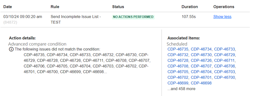The image size is (255, 96).
Task: Open associated issue CDP-46702
Action: (178, 77)
